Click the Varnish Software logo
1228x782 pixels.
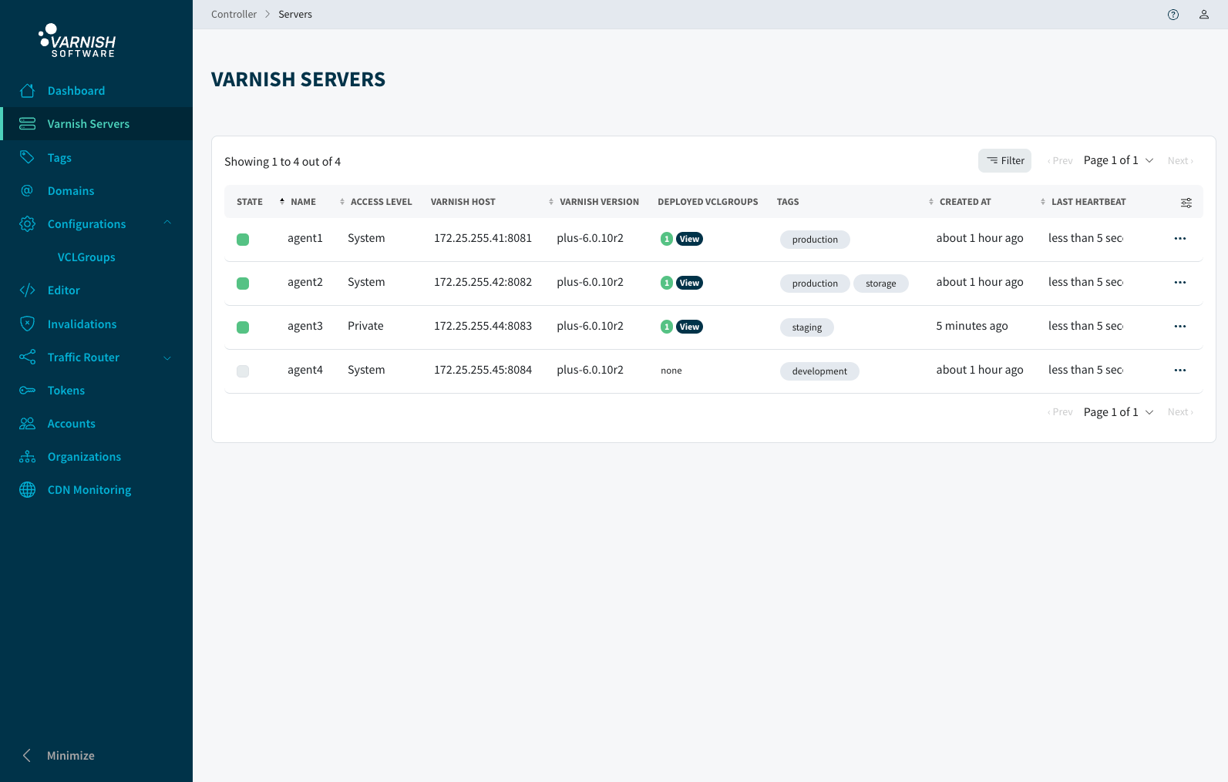[x=77, y=41]
